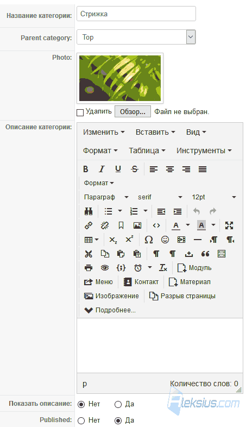The width and height of the screenshot is (246, 427).
Task: Decrease indent of paragraph
Action: point(161,211)
